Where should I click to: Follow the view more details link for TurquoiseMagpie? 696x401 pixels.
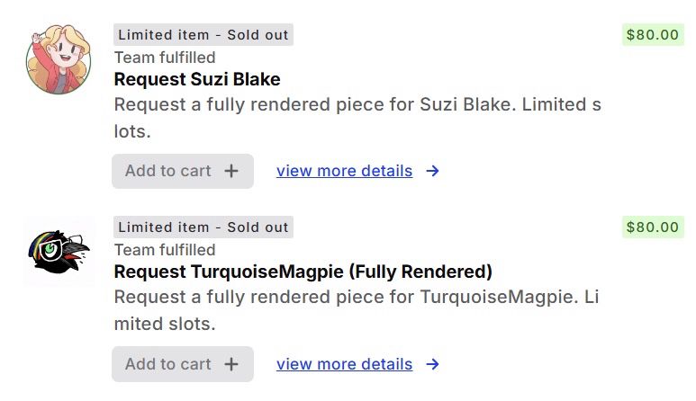344,364
